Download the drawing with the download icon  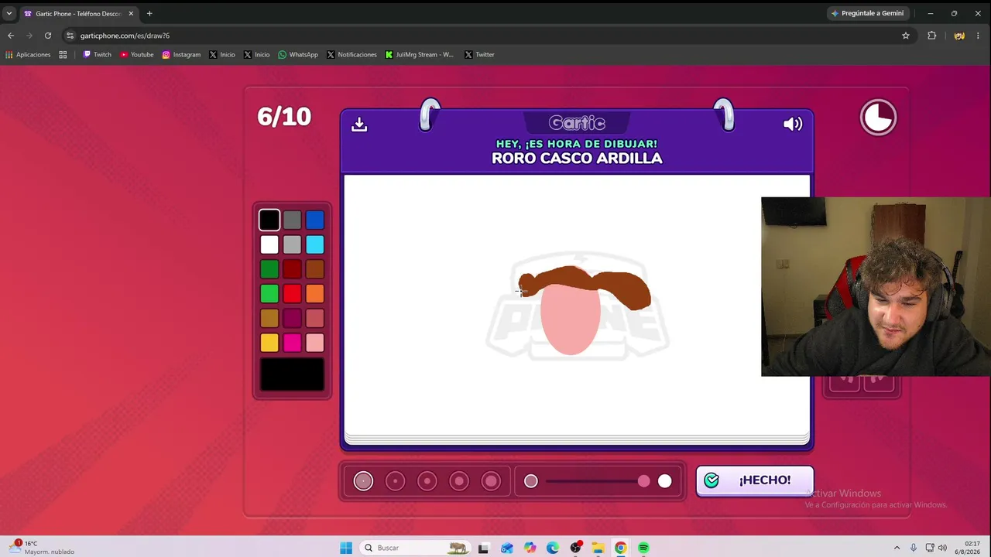[359, 124]
